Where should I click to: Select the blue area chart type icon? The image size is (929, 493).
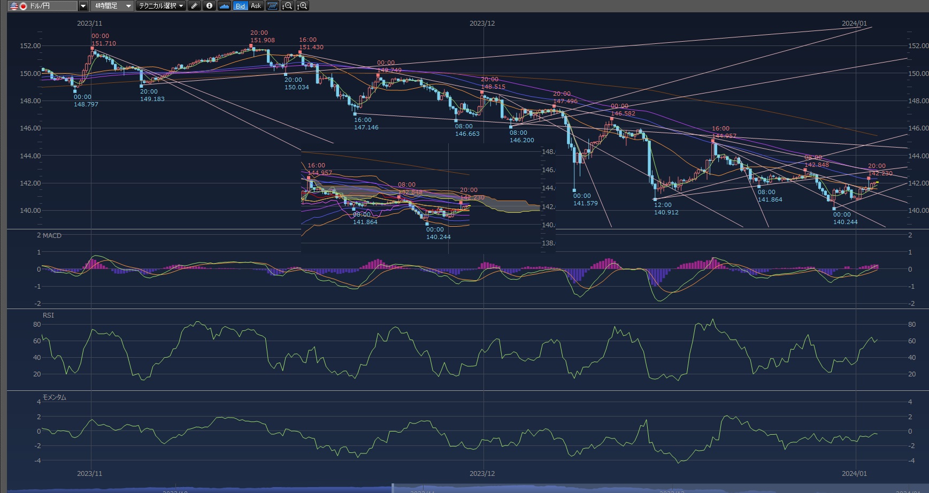point(225,6)
